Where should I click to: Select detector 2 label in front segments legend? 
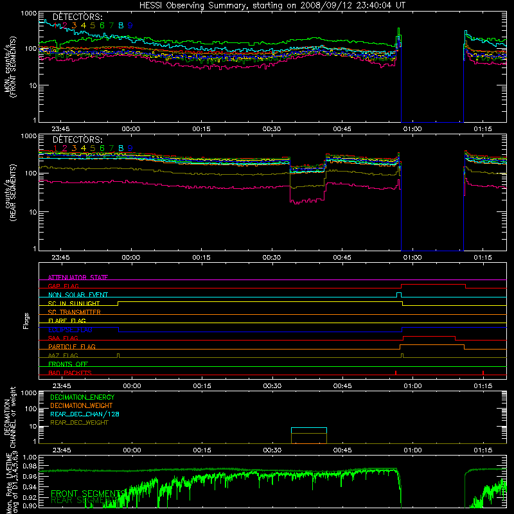(65, 26)
